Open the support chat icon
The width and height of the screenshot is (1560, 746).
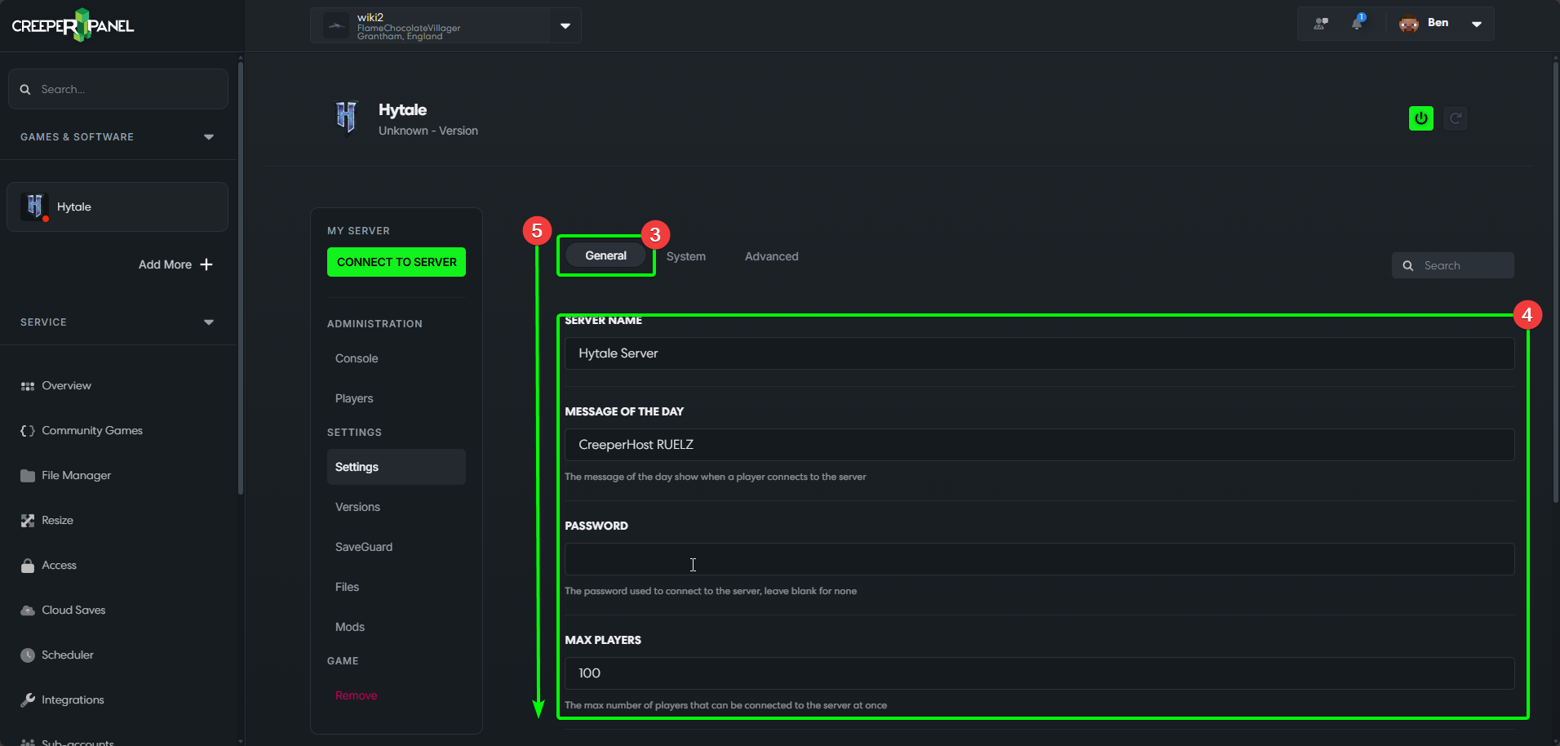point(1320,23)
